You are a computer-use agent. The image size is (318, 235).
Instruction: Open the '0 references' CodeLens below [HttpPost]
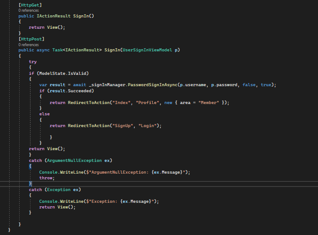tap(29, 44)
